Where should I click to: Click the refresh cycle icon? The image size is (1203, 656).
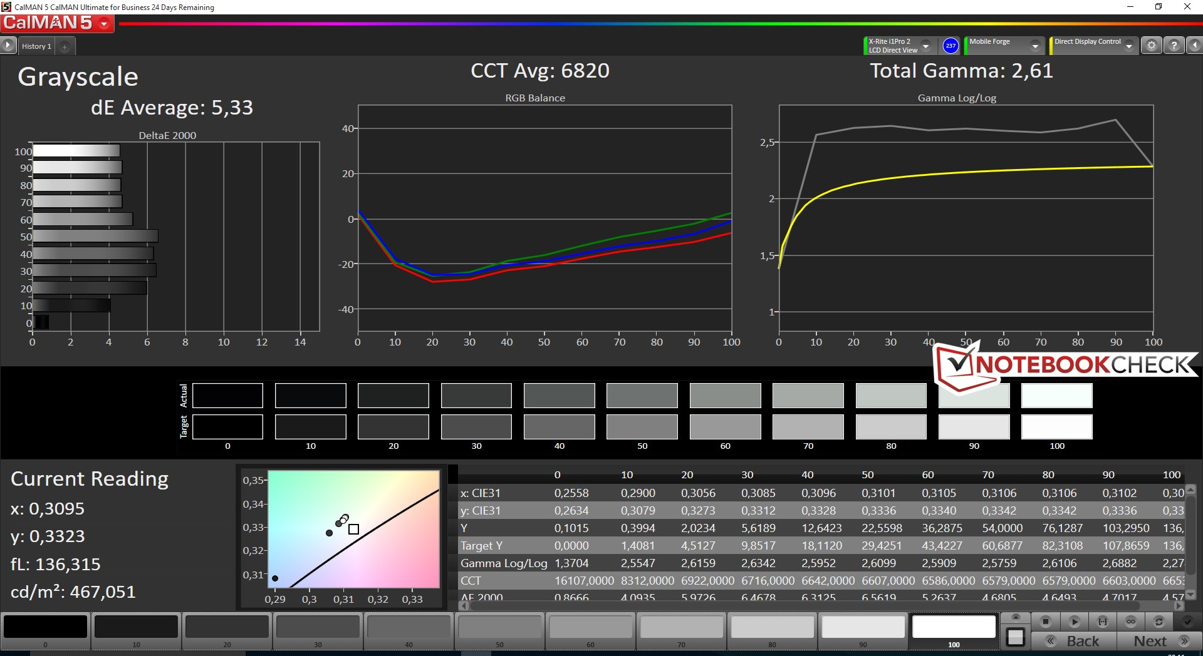coord(1159,622)
